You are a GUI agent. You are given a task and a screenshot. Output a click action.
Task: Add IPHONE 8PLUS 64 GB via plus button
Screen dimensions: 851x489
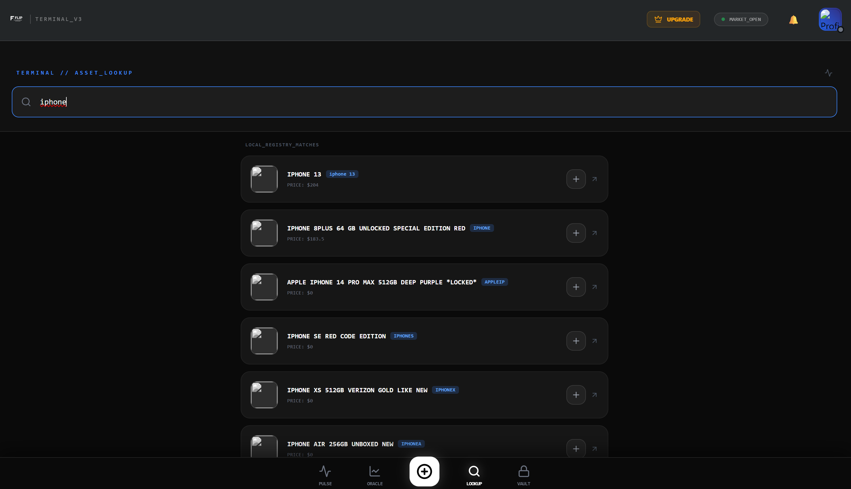tap(576, 233)
